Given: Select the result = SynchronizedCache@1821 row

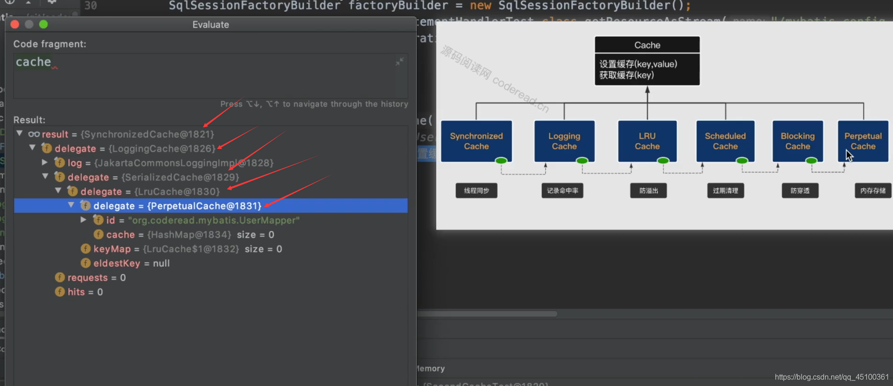Looking at the screenshot, I should coord(211,134).
